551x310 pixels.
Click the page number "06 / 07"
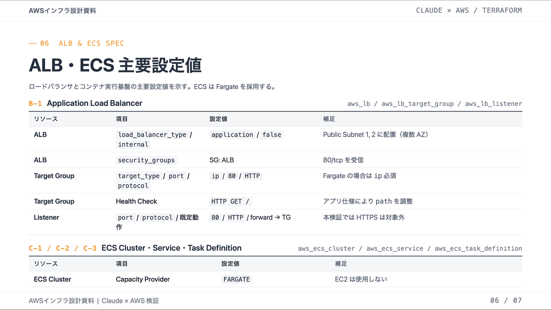click(506, 301)
